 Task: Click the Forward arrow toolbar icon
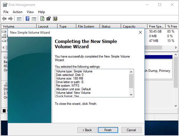10,19
